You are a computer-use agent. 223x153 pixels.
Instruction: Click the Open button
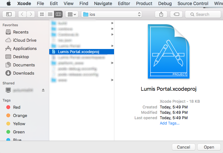tap(209, 147)
